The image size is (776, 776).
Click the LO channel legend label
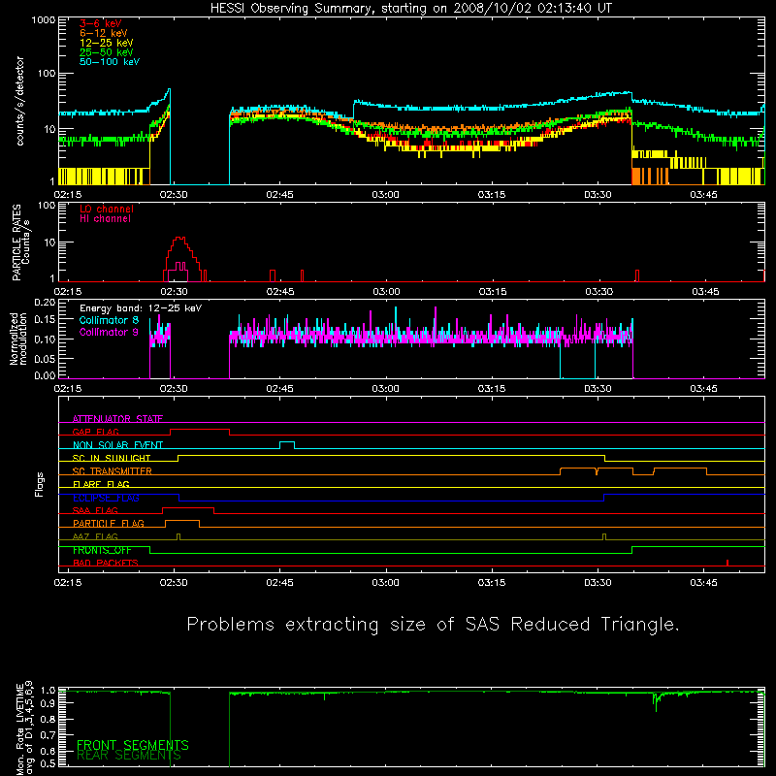pos(107,209)
